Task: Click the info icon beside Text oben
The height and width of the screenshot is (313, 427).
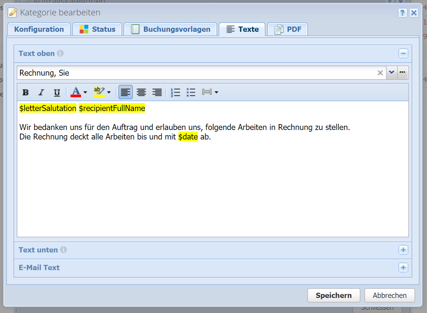Action: [60, 53]
